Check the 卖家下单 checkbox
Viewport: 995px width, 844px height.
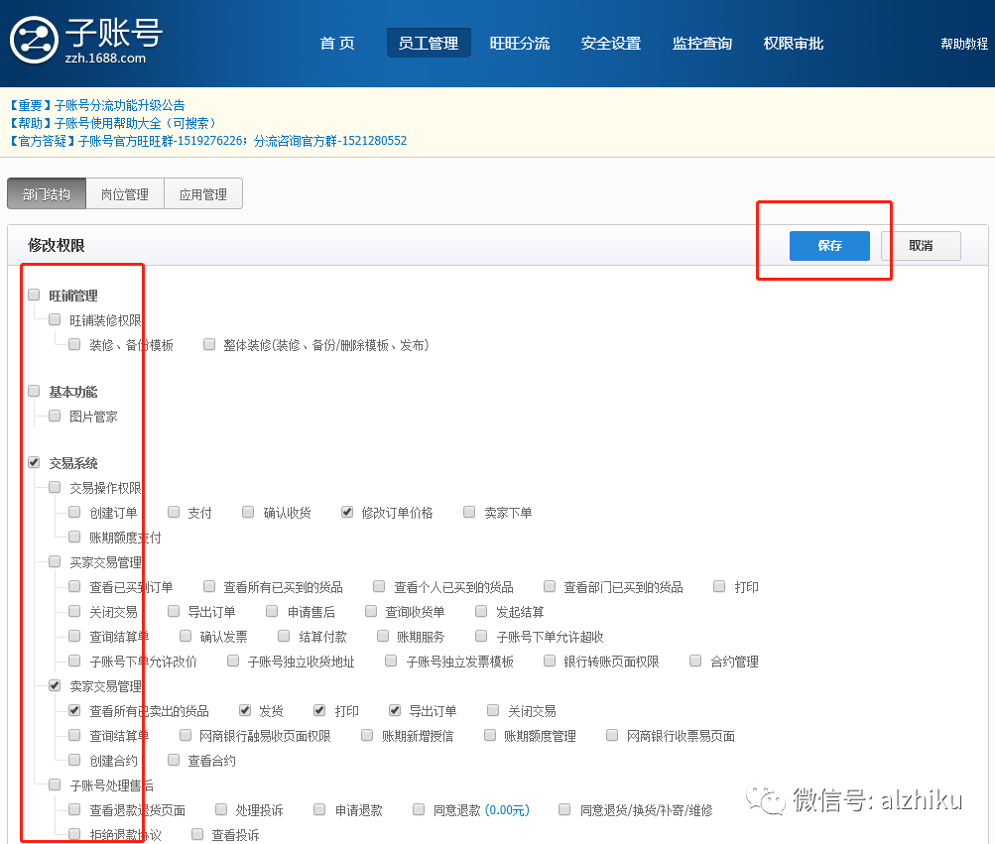pyautogui.click(x=469, y=512)
